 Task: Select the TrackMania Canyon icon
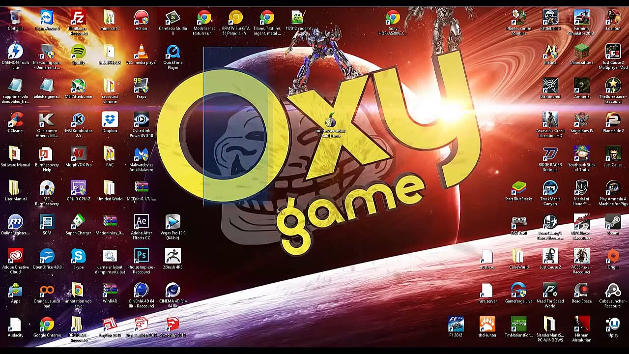point(550,188)
